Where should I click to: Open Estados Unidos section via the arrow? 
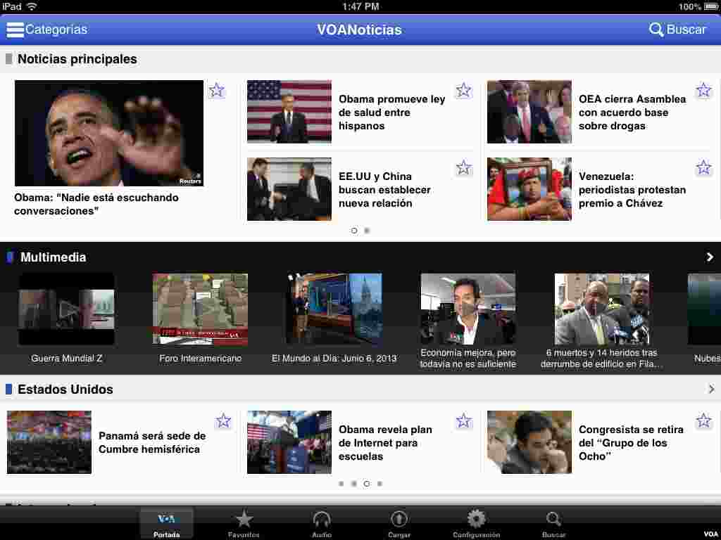click(x=710, y=389)
